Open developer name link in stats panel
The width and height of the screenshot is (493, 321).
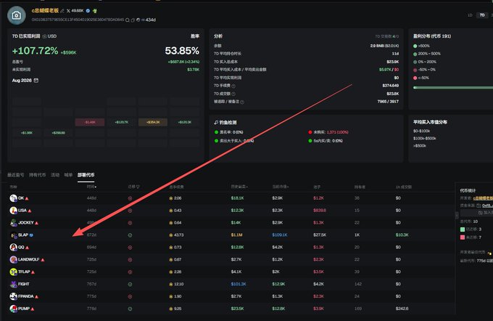click(x=483, y=198)
